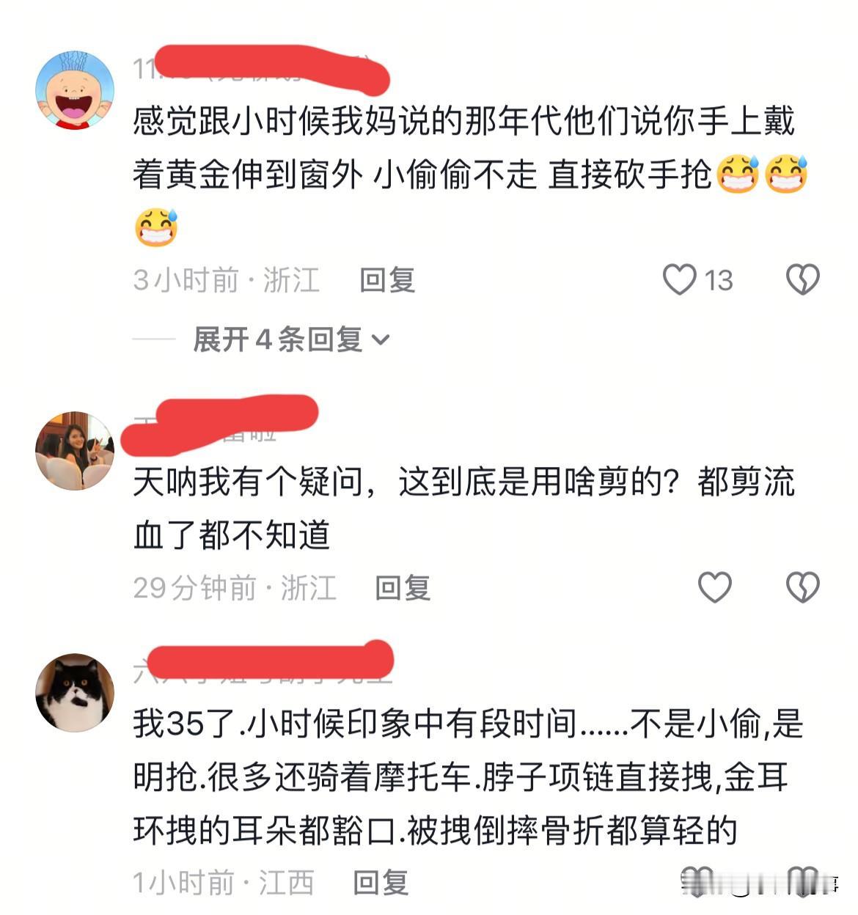Image resolution: width=858 pixels, height=915 pixels.
Task: Tap the heart icon beside the 13 count
Action: coord(679,279)
